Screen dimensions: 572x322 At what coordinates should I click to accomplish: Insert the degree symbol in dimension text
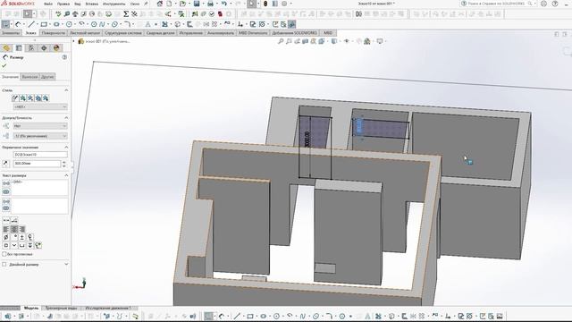coord(14,237)
